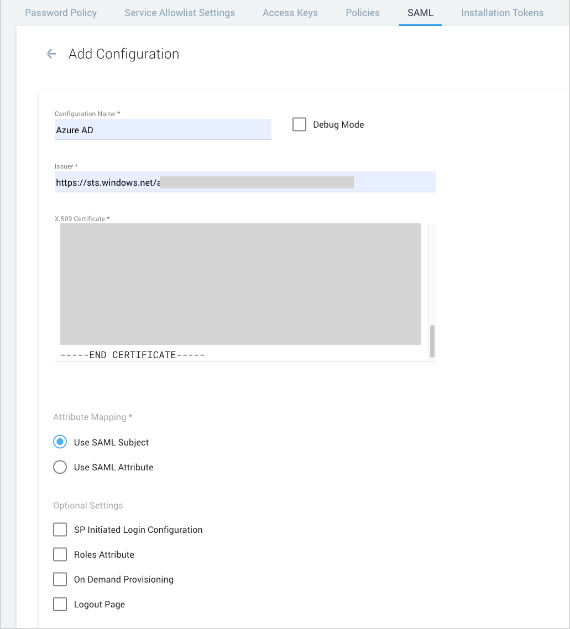Open the Installation Tokens tab
The width and height of the screenshot is (570, 629).
501,12
